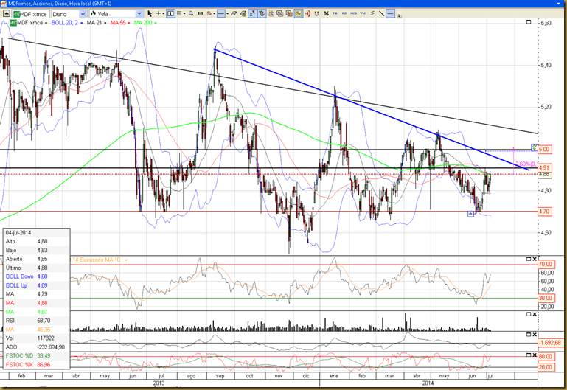Click the 4,70 support level label
This screenshot has height=390, width=567.
pos(545,212)
